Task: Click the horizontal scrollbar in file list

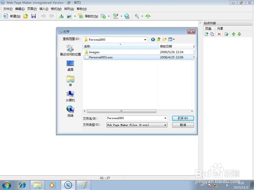Action: coord(121,111)
